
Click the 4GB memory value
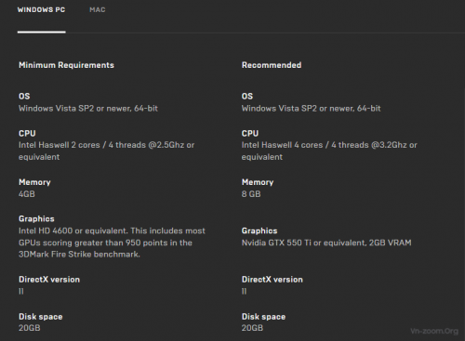[27, 194]
